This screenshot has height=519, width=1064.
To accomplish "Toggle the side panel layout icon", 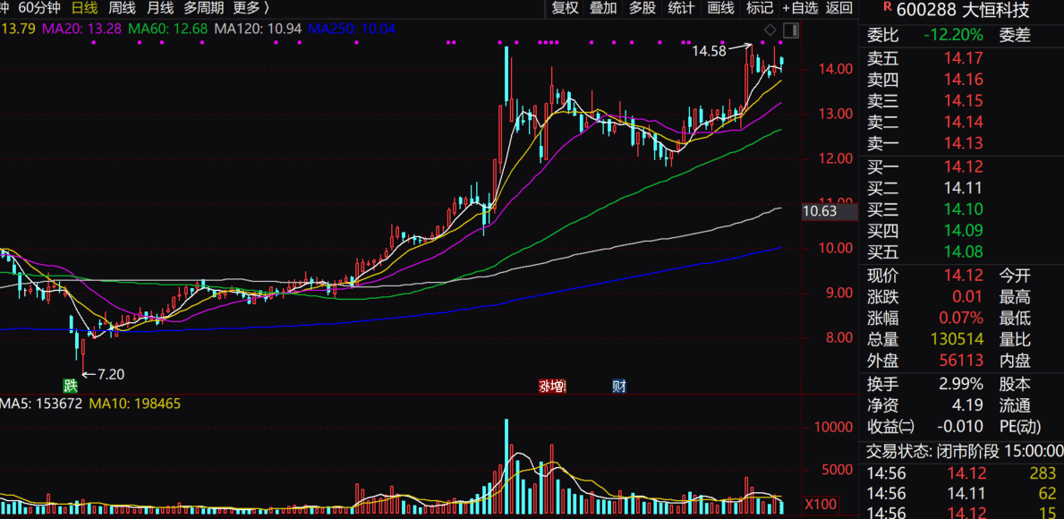I will [x=790, y=30].
